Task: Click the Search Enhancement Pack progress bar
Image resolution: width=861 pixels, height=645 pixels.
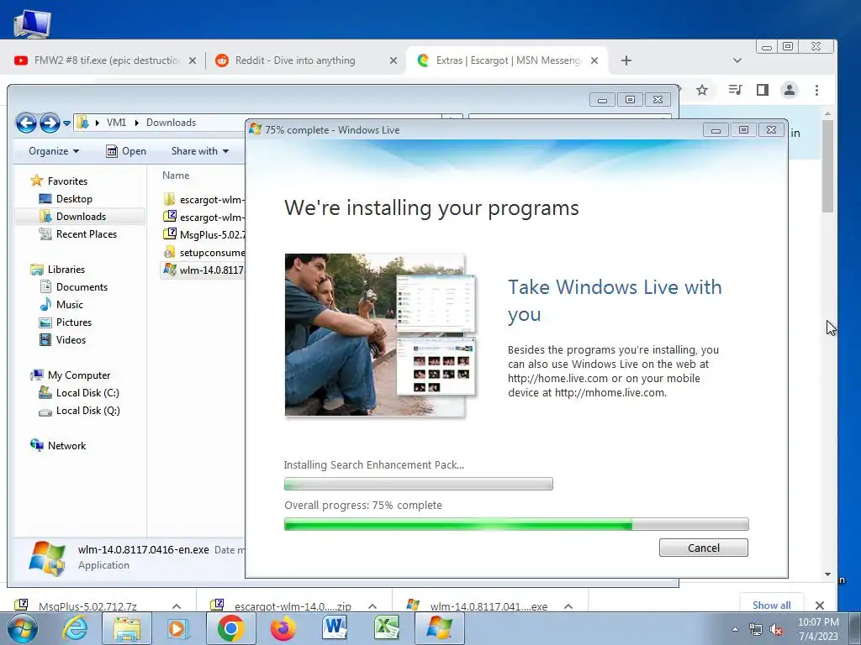Action: point(419,484)
